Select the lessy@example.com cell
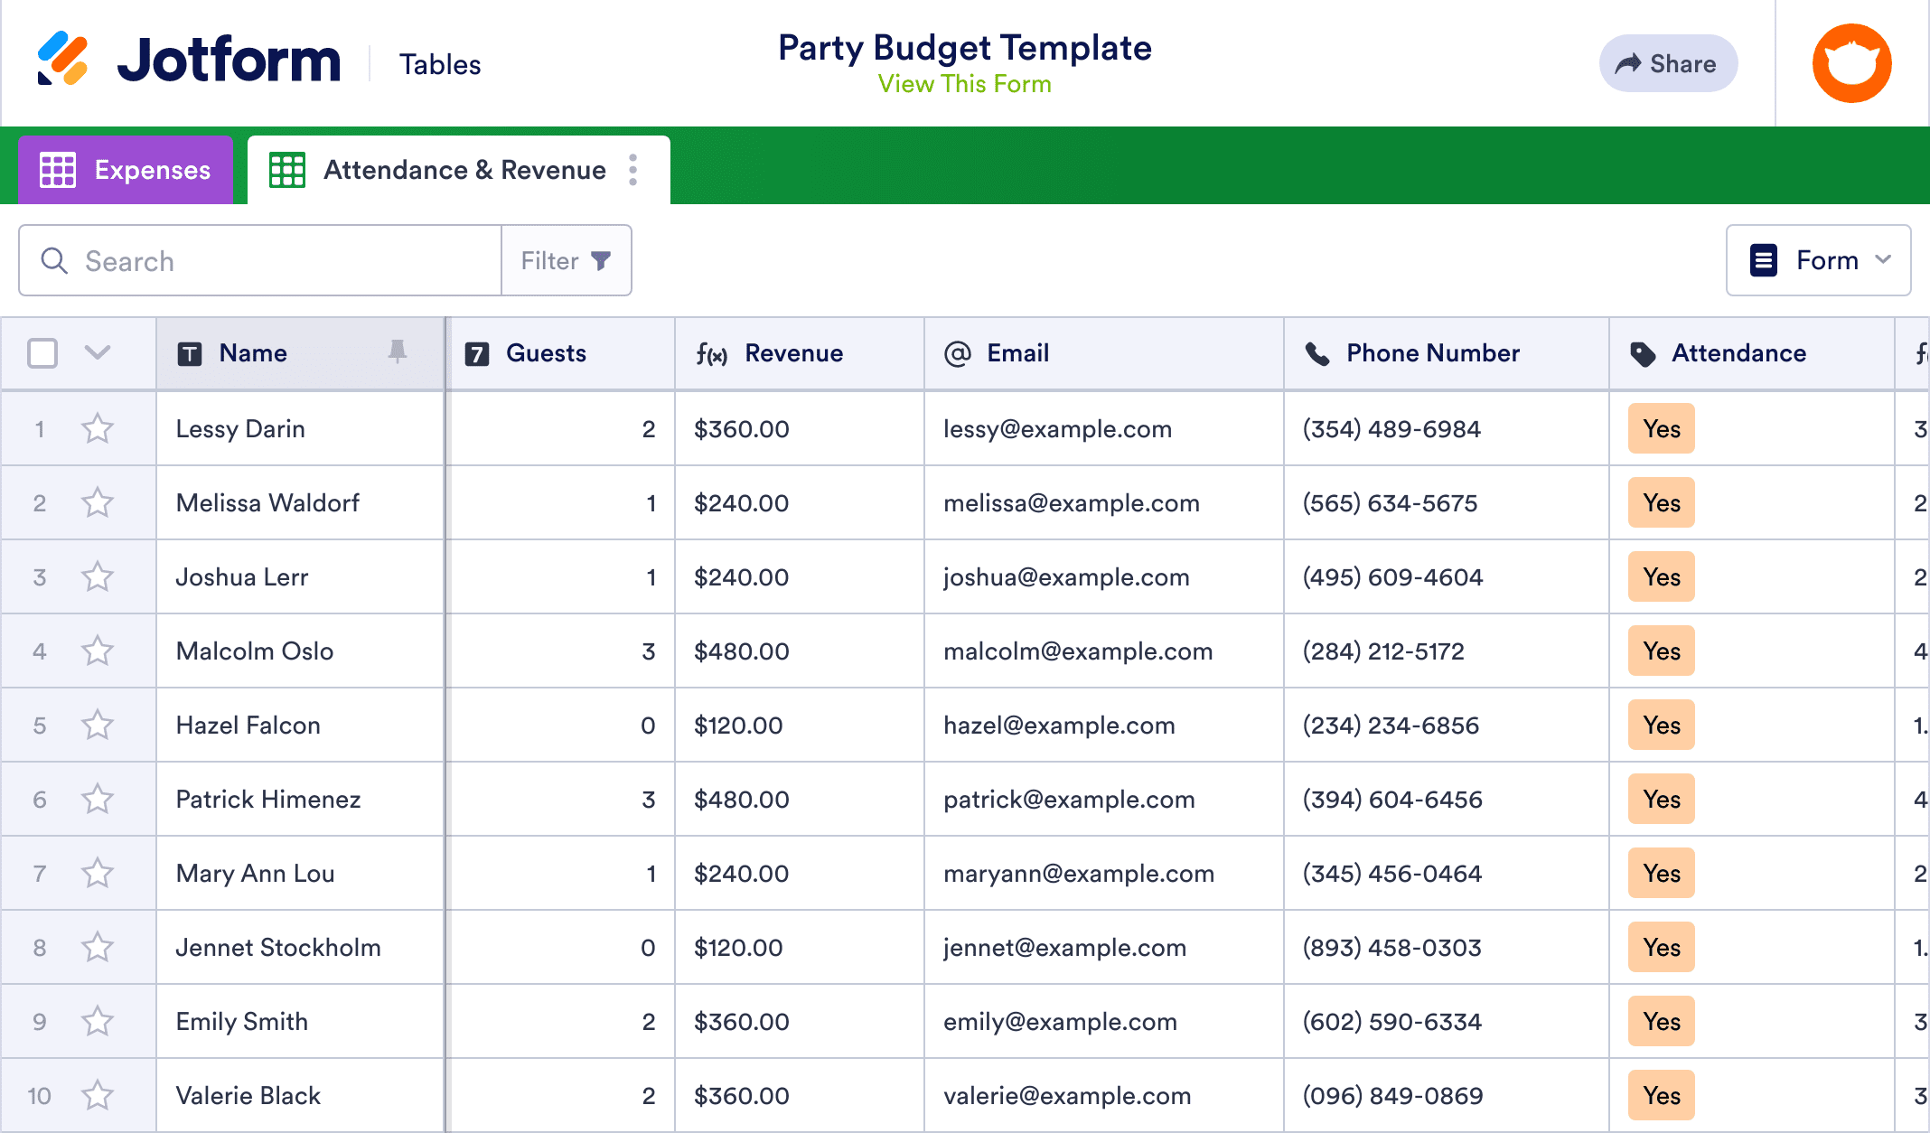This screenshot has width=1930, height=1133. click(x=1104, y=428)
